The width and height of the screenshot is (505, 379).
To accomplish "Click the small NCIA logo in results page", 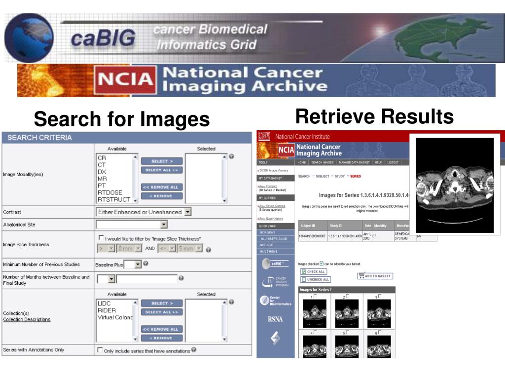I will click(286, 150).
